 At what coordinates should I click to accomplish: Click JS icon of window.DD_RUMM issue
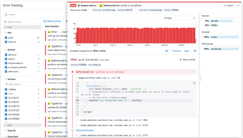pyautogui.click(x=49, y=103)
